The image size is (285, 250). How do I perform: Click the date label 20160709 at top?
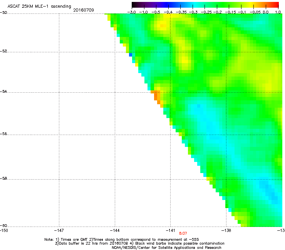(x=84, y=10)
